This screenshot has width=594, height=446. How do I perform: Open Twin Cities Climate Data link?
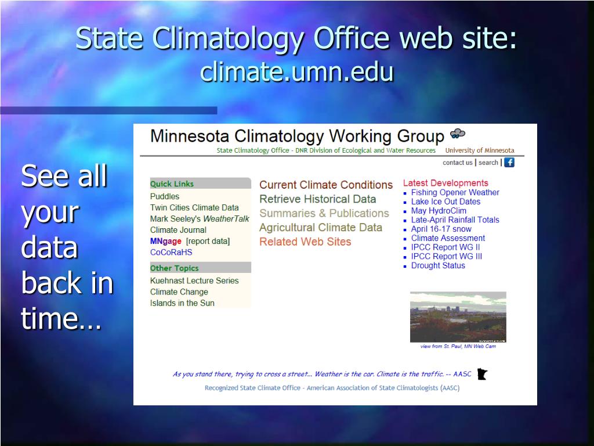pos(194,207)
